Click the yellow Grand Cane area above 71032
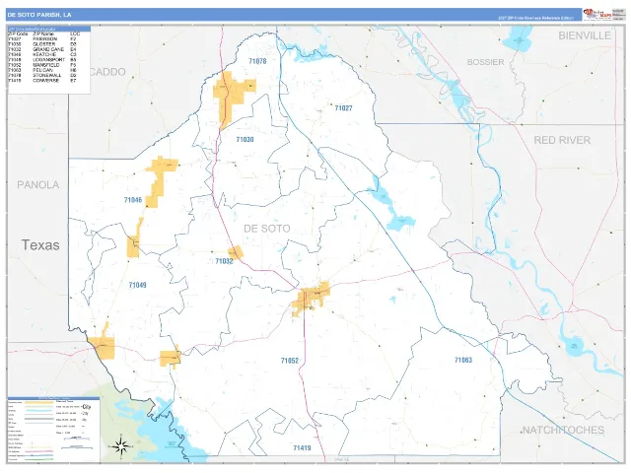 click(x=236, y=252)
